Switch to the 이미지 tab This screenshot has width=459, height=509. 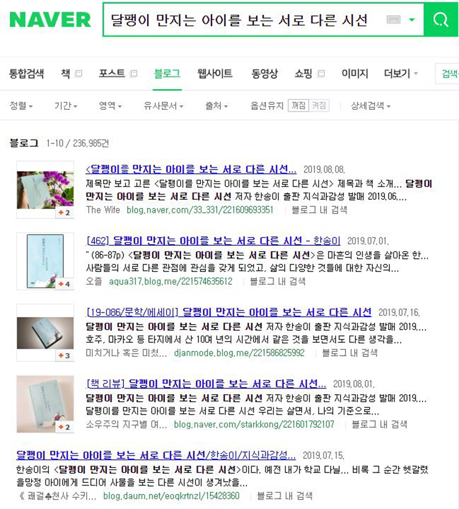point(355,74)
